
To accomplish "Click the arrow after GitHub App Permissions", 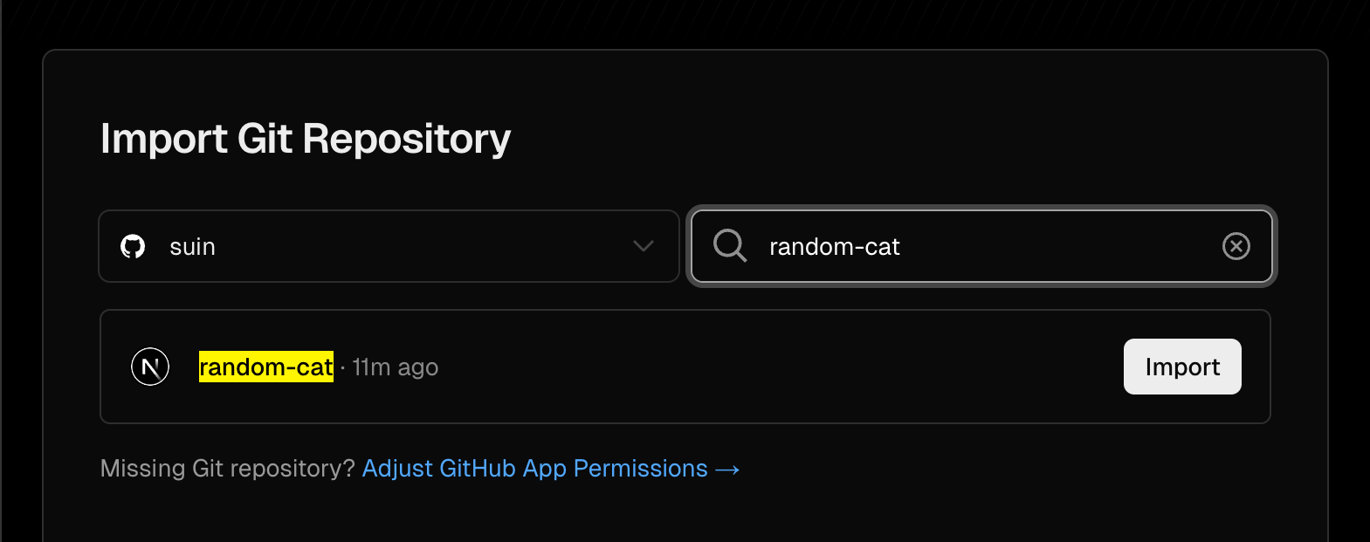I will click(727, 469).
